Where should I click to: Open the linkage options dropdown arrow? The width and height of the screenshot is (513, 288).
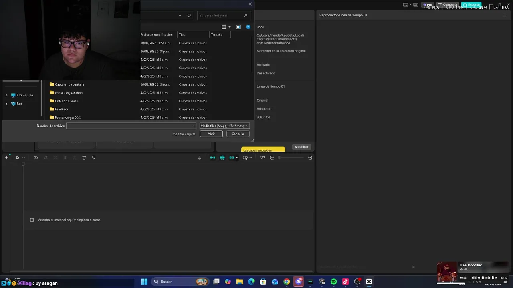[x=237, y=158]
